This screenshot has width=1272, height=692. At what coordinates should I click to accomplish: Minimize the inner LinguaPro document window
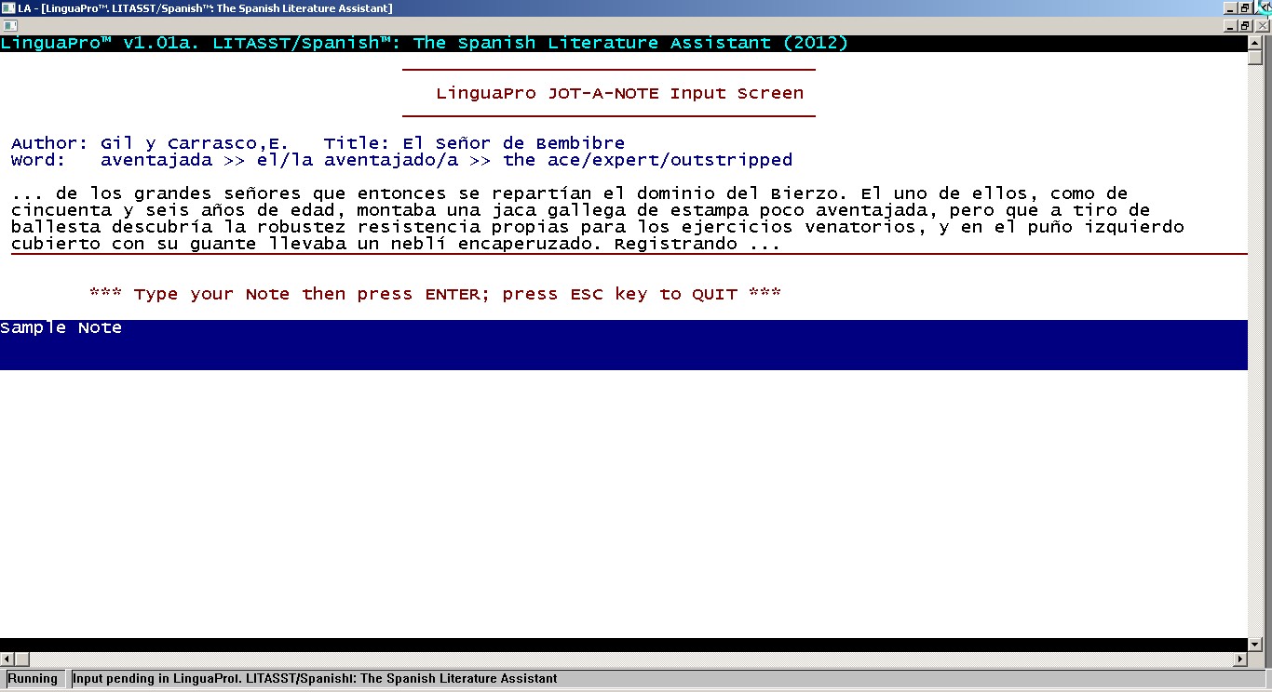click(x=1229, y=27)
